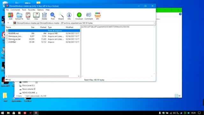Image resolution: width=204 pixels, height=115 pixels.
Task: Open Microsoft Store from the taskbar
Action: tap(14, 113)
